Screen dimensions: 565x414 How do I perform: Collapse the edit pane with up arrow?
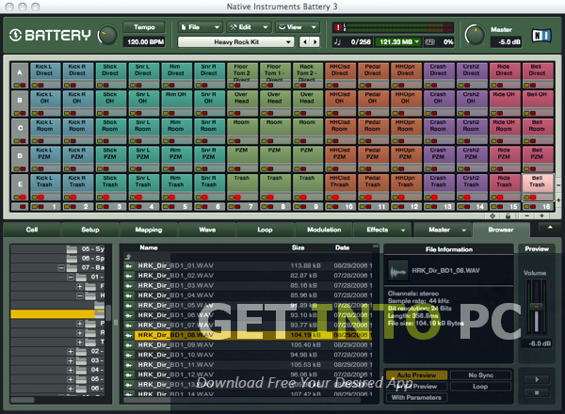[x=550, y=227]
